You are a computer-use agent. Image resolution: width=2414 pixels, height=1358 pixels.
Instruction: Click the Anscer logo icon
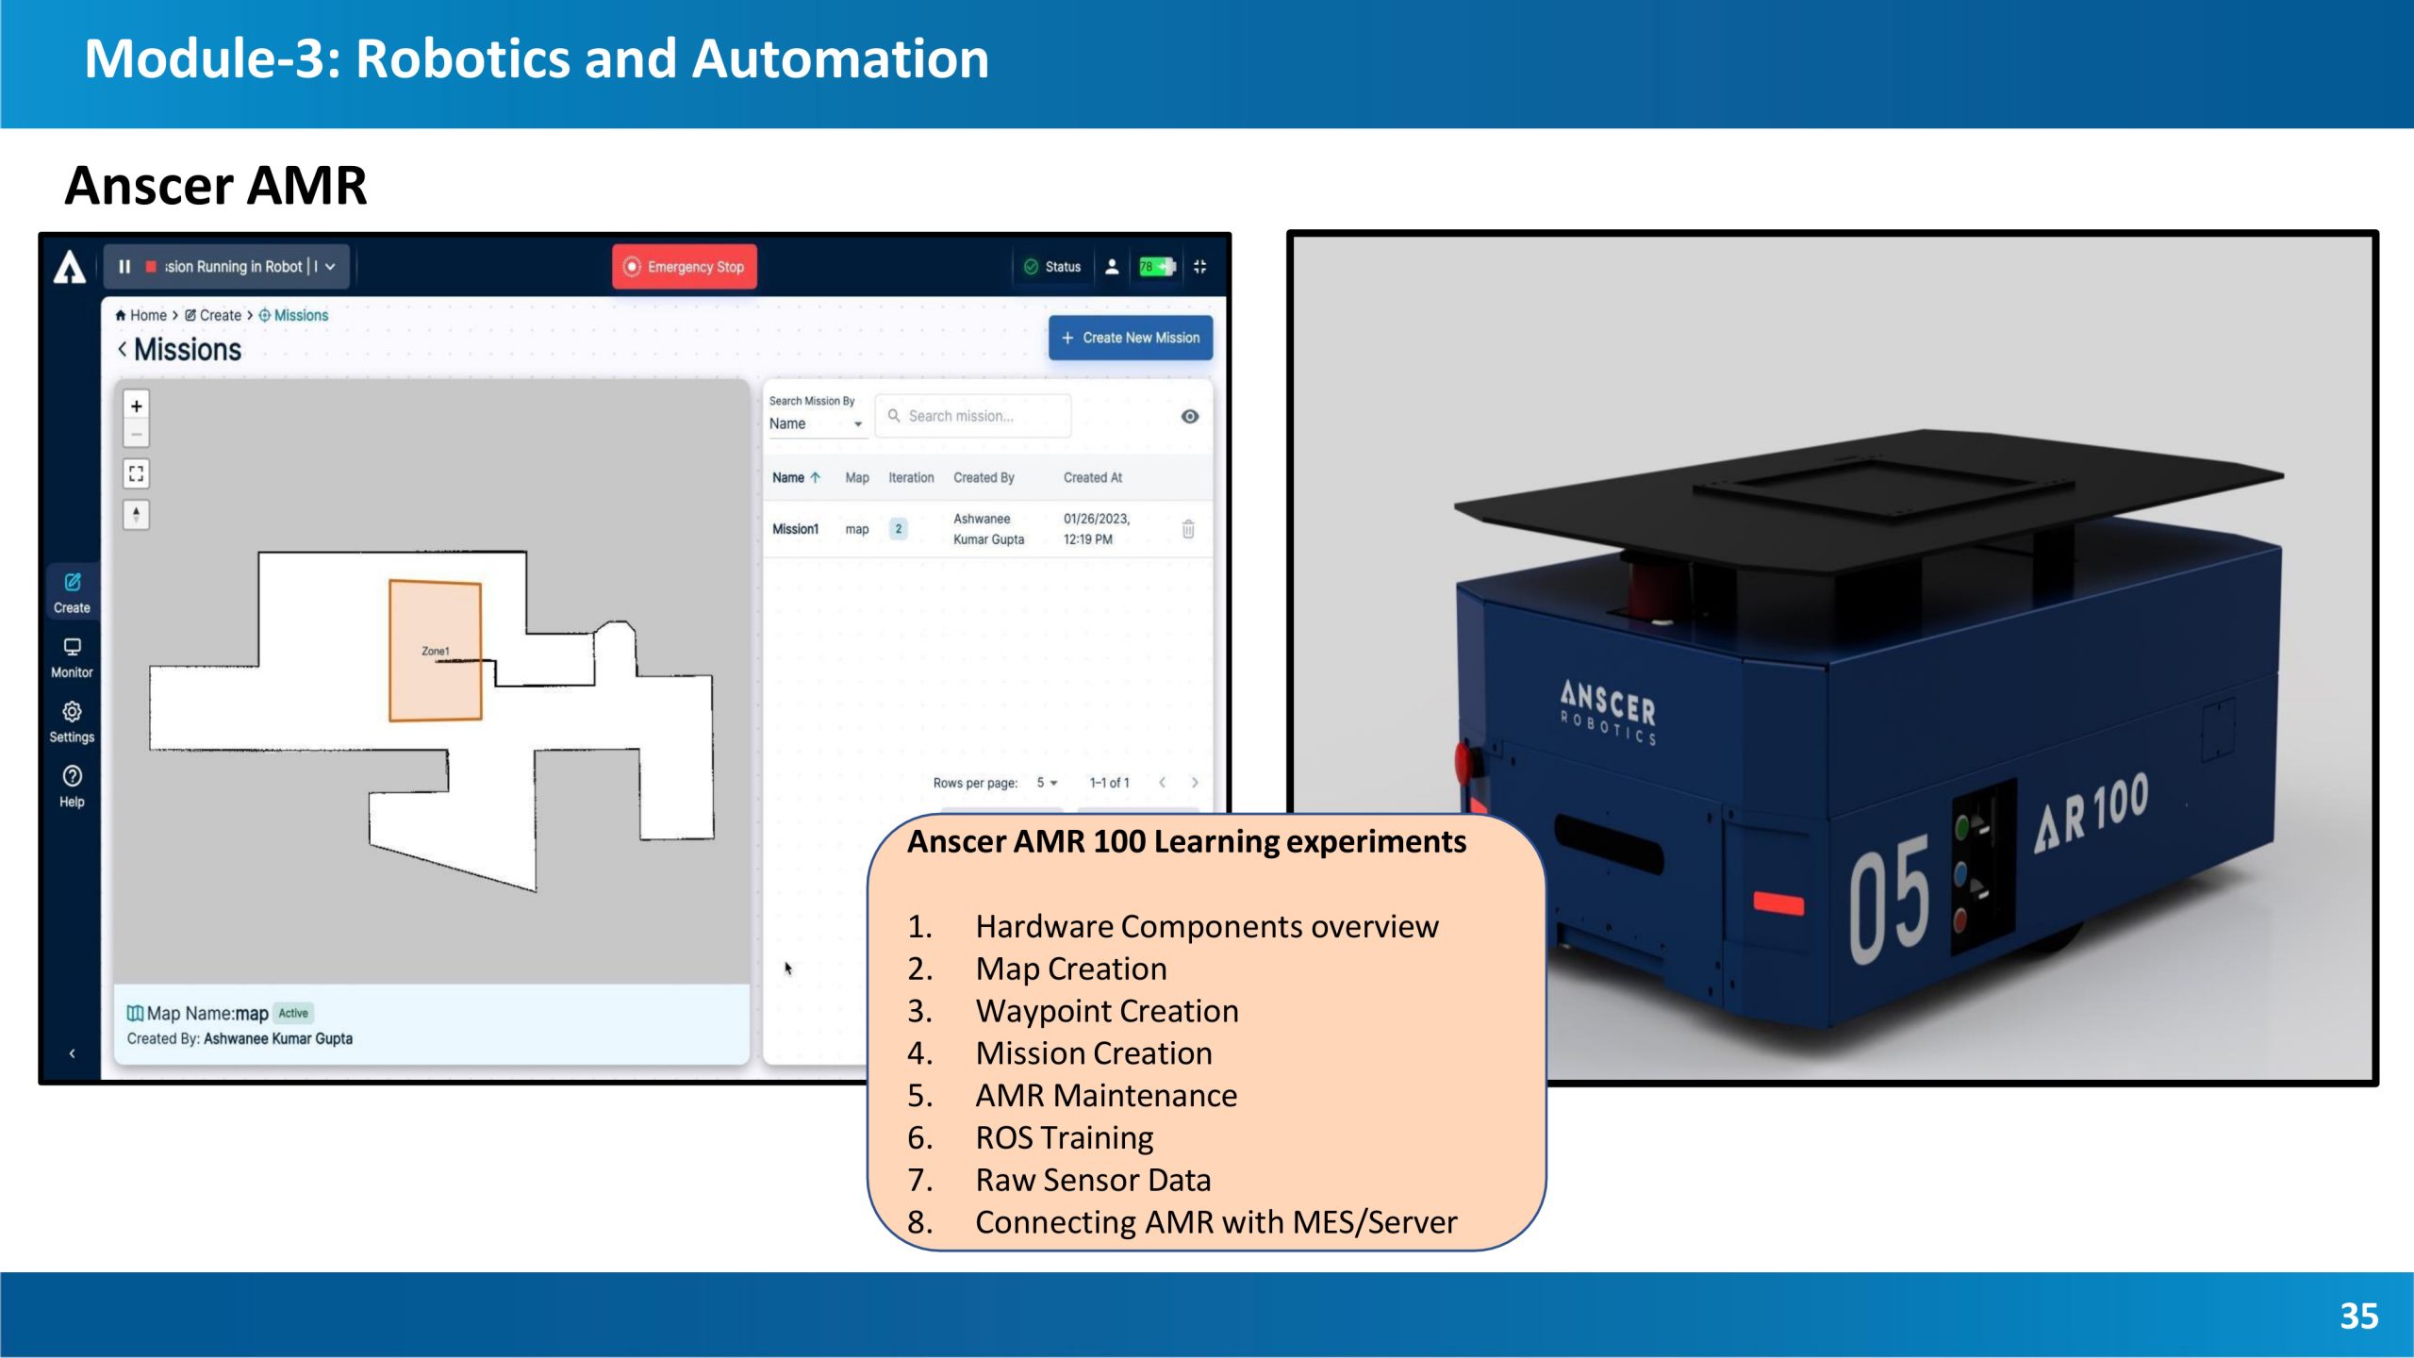(70, 267)
